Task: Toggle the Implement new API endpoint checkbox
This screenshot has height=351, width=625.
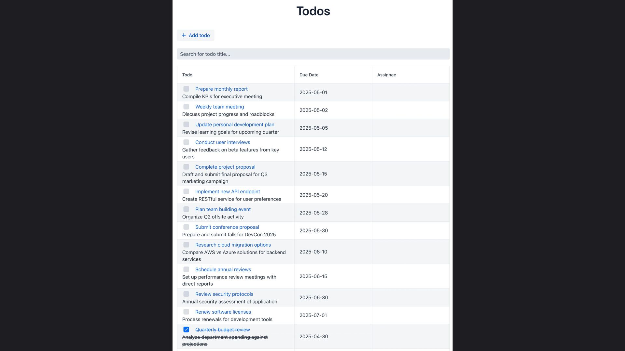Action: 186,191
